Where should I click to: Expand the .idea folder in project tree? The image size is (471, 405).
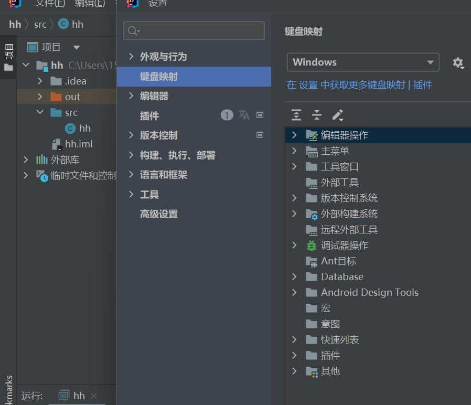40,81
